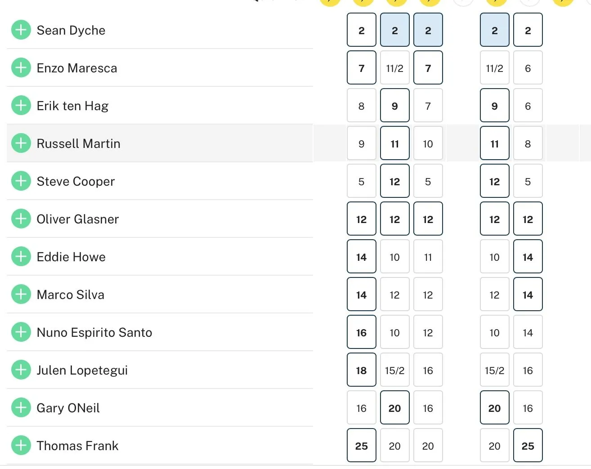Click Erik ten Hag's odds of 8
The width and height of the screenshot is (591, 469).
pyautogui.click(x=361, y=106)
